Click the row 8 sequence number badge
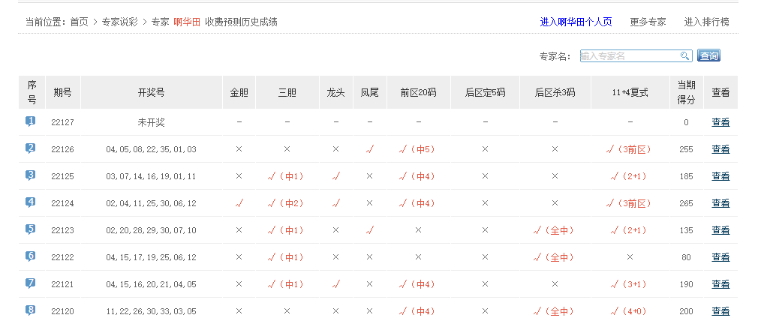 pos(31,310)
